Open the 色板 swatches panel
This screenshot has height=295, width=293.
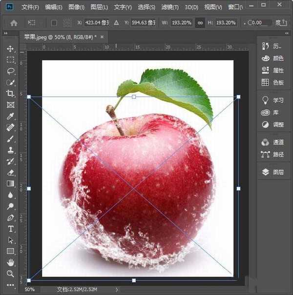tap(273, 82)
